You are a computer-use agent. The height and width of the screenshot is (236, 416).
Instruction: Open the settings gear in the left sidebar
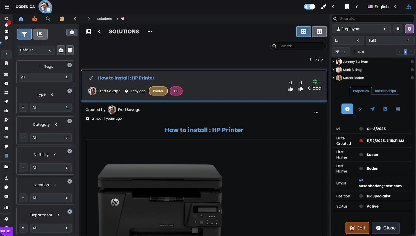6,219
